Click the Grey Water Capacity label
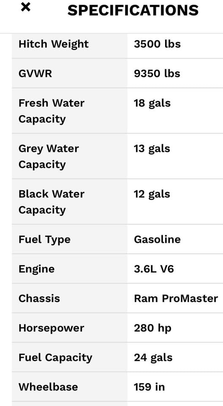 (49, 156)
